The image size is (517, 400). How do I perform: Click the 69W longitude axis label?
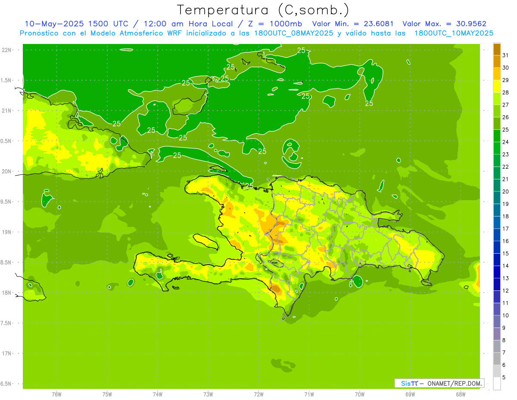click(x=410, y=394)
